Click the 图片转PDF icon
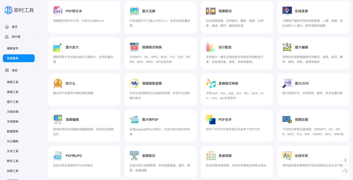The image size is (353, 180). [x=134, y=120]
